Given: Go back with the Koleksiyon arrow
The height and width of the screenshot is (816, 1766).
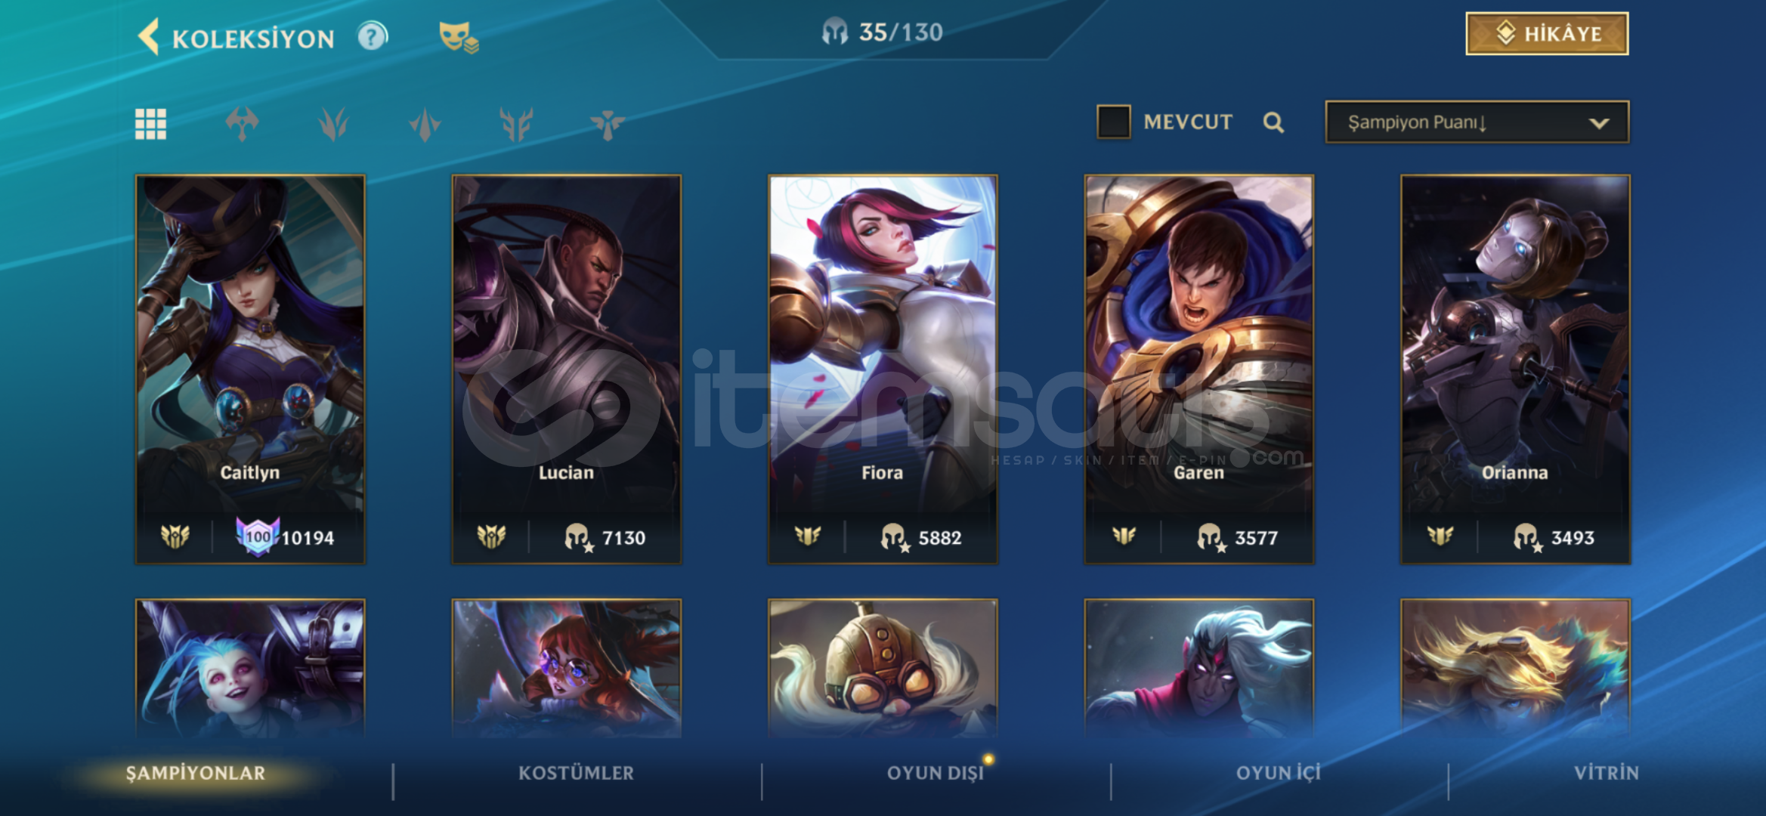Looking at the screenshot, I should [149, 36].
